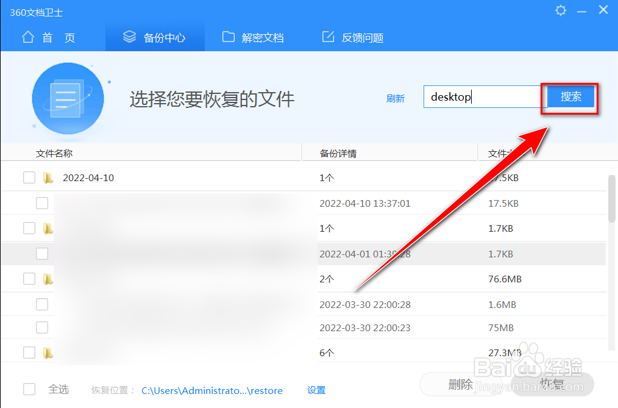
Task: Click the home icon beside 首页
Action: (28, 37)
